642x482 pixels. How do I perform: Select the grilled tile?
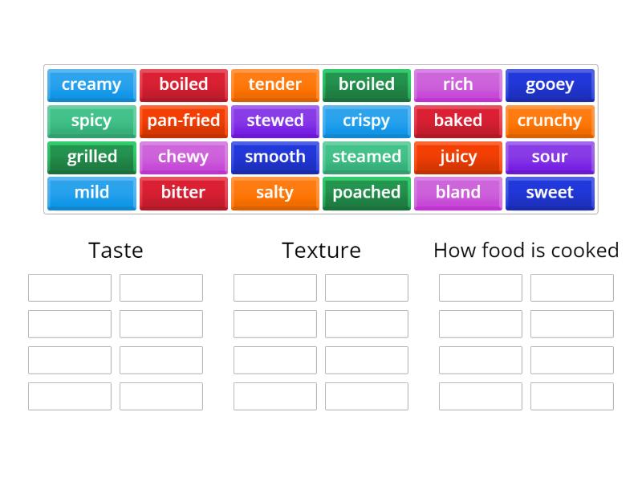pos(91,157)
